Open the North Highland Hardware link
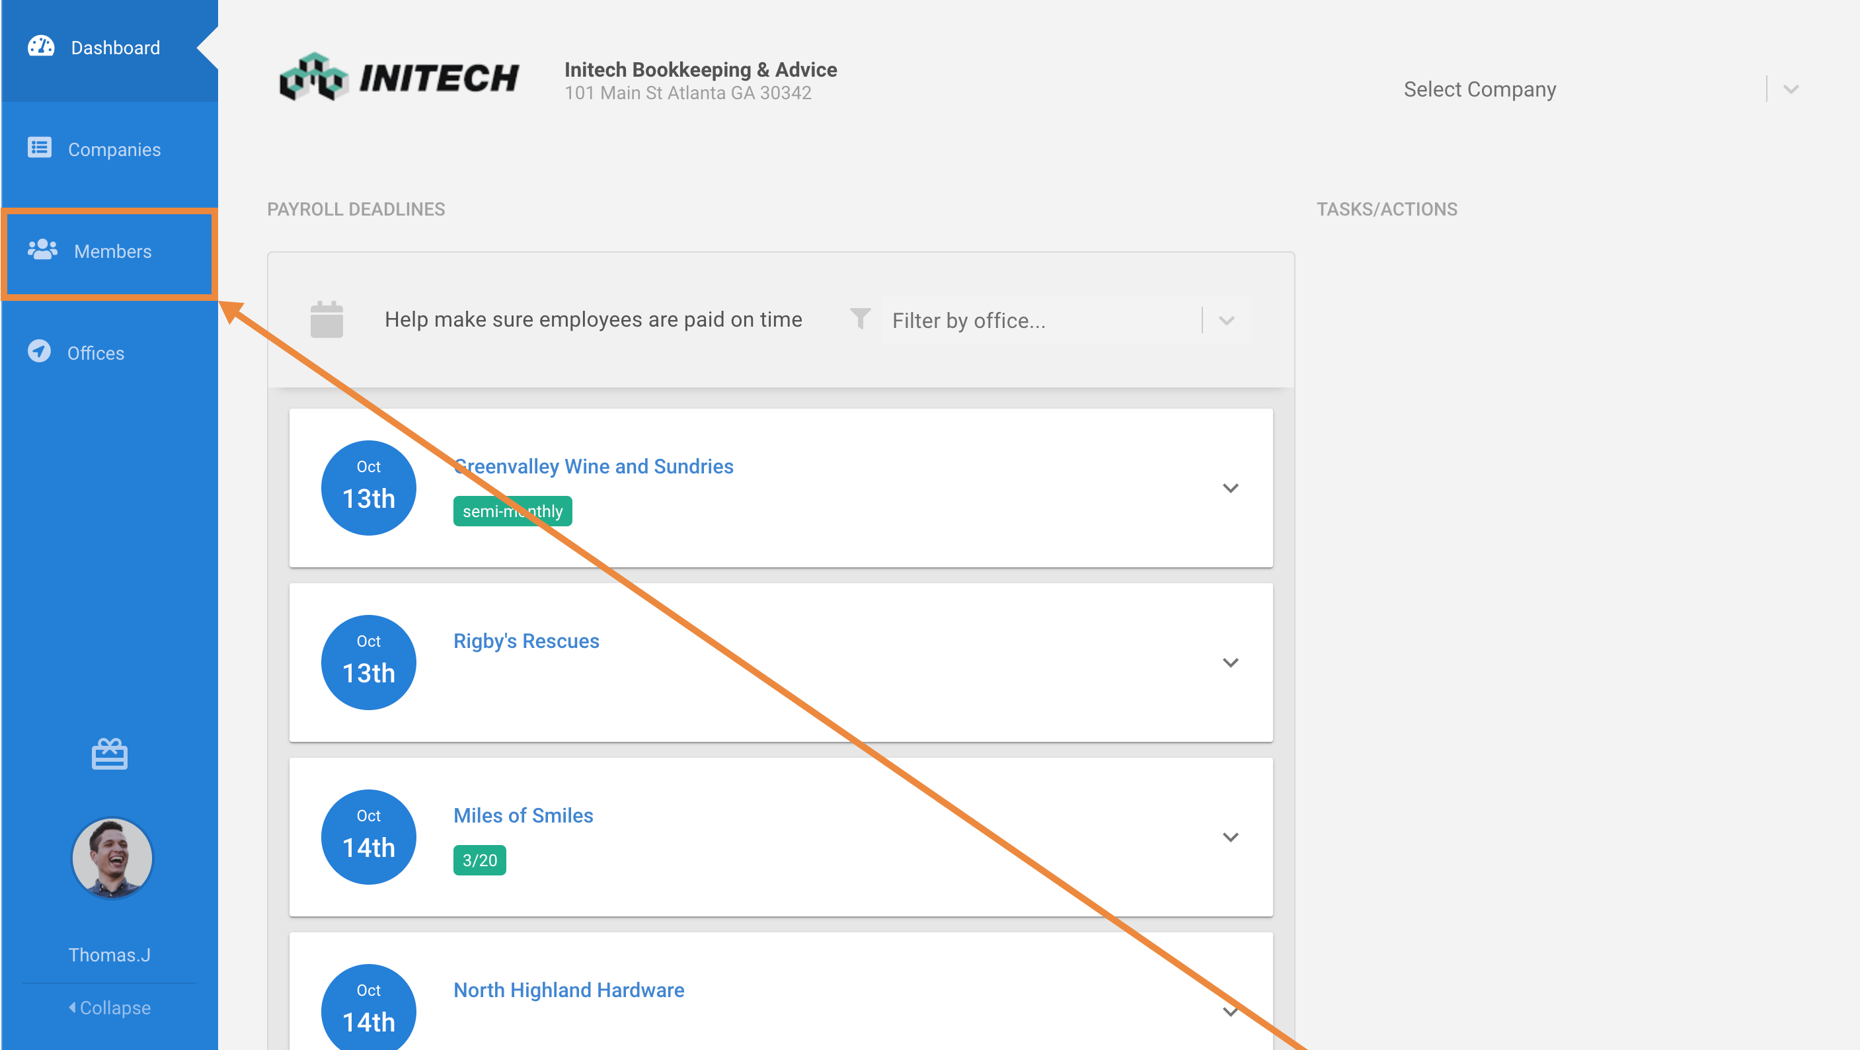This screenshot has width=1860, height=1050. pyautogui.click(x=568, y=990)
